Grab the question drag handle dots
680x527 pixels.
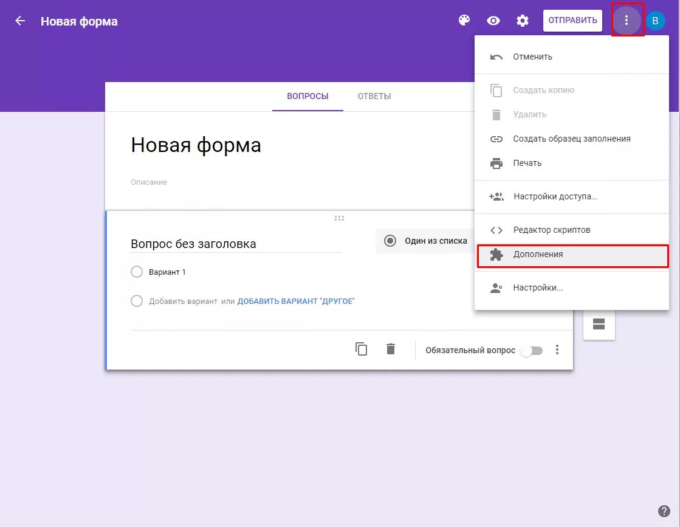point(339,218)
